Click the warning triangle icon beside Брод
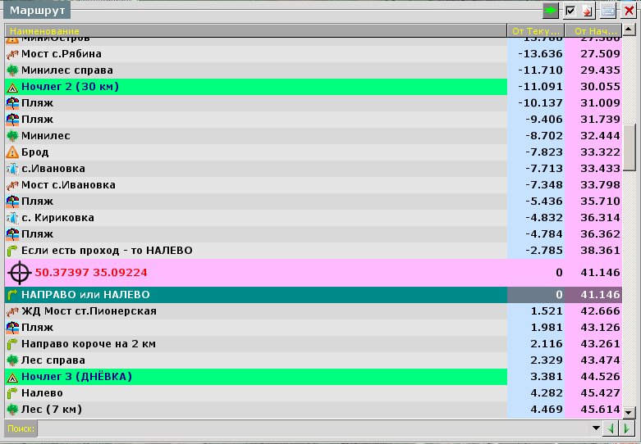 click(x=12, y=152)
